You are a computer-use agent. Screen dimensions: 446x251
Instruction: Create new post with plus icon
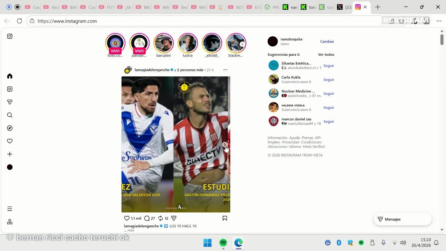[10, 154]
